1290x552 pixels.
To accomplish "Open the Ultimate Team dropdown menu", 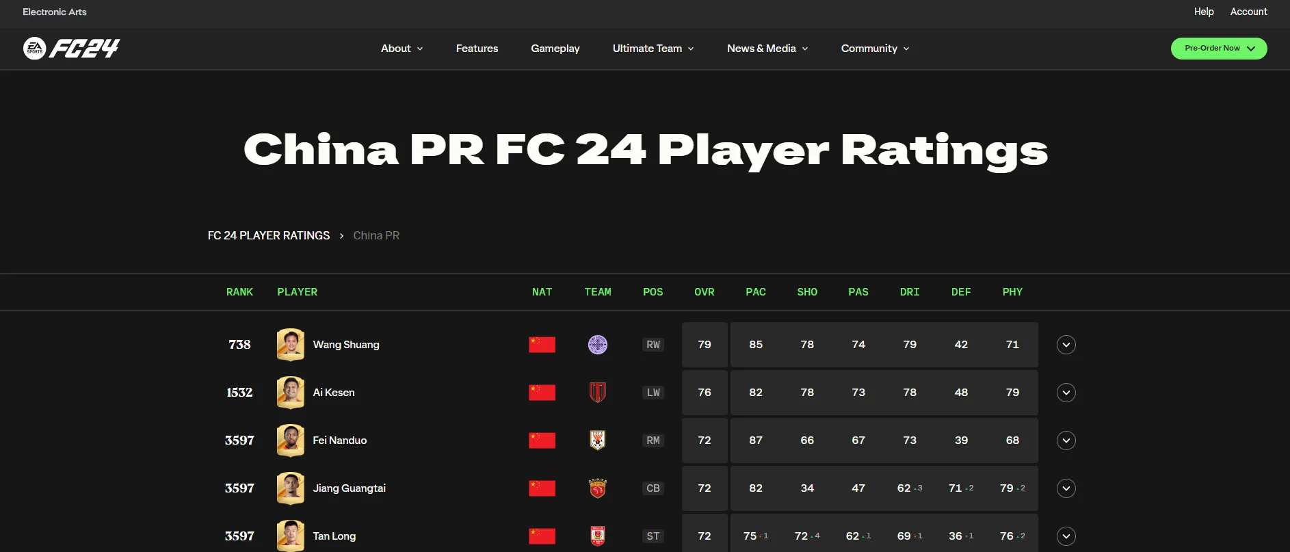I will click(653, 49).
